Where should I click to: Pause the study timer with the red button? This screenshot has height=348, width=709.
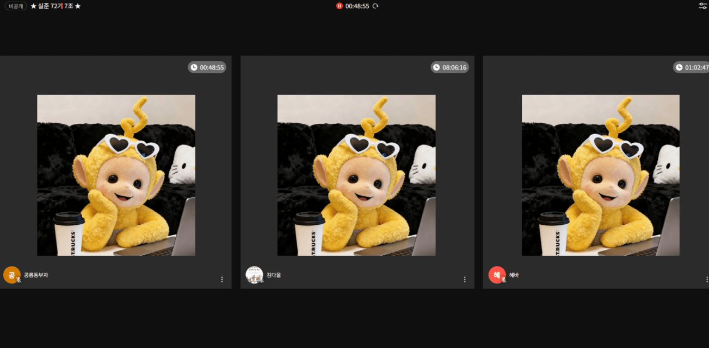click(340, 6)
